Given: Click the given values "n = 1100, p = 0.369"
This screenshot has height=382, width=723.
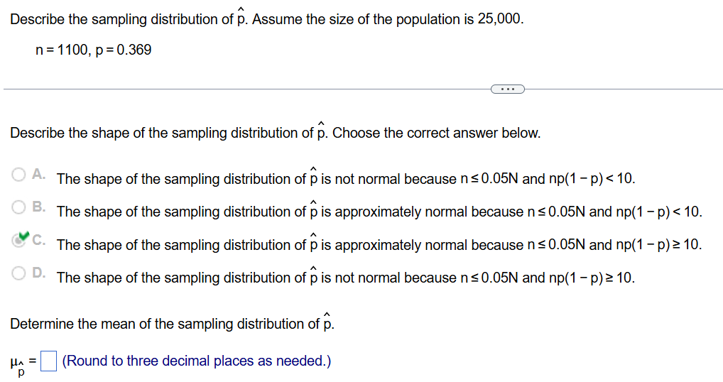Looking at the screenshot, I should tap(93, 50).
